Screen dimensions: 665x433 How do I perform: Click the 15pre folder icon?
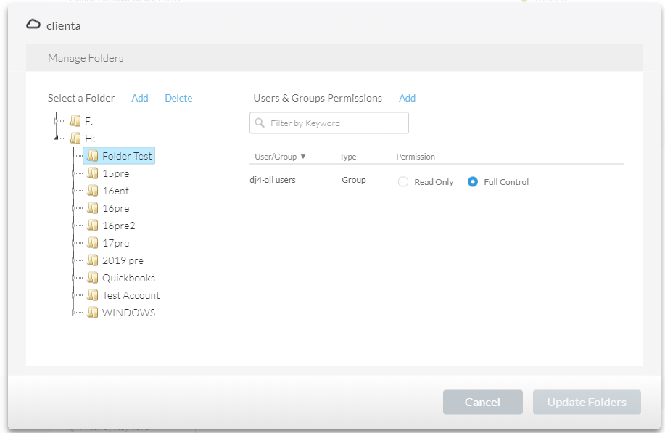pos(92,173)
